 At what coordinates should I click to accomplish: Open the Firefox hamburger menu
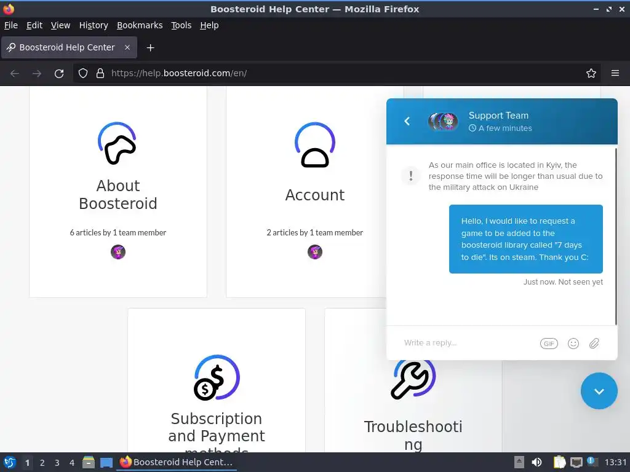pos(615,74)
